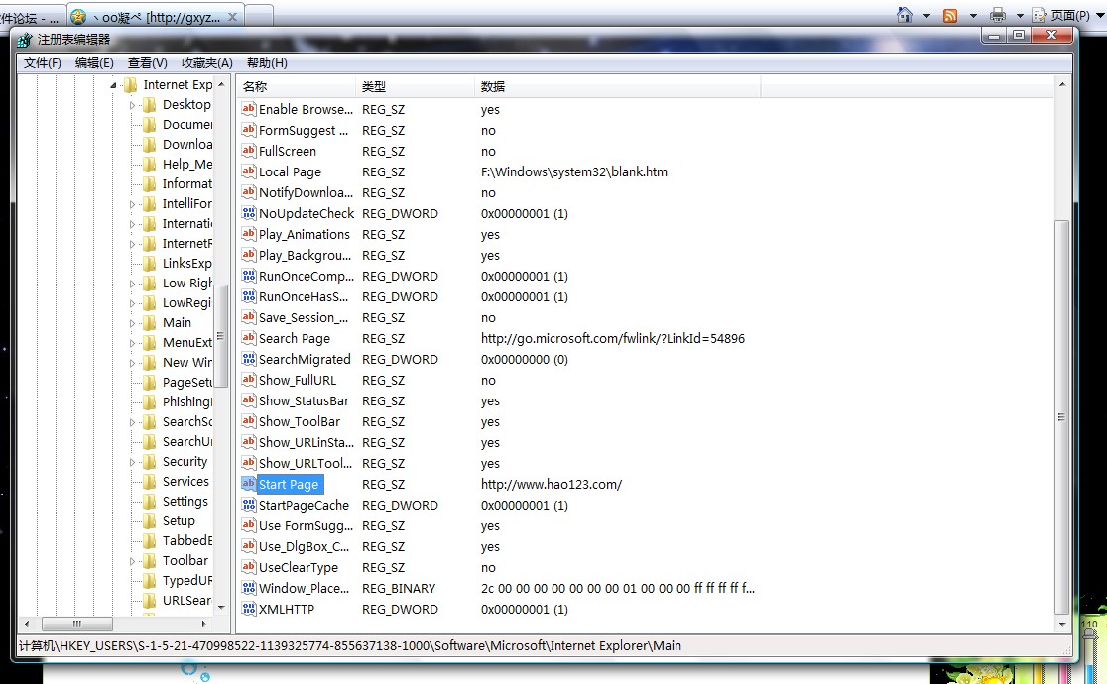1107x684 pixels.
Task: Open the 编辑(E) menu
Action: [x=94, y=63]
